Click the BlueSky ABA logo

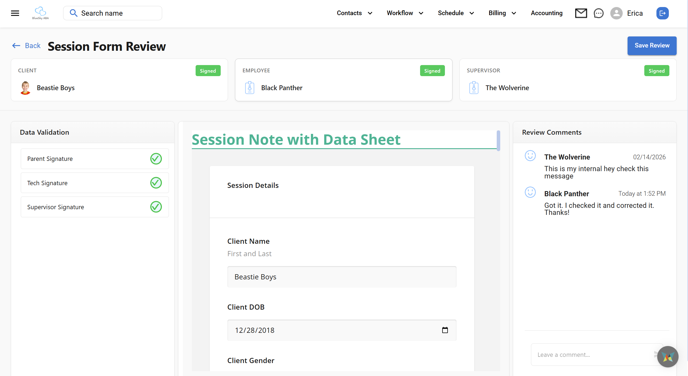point(40,13)
